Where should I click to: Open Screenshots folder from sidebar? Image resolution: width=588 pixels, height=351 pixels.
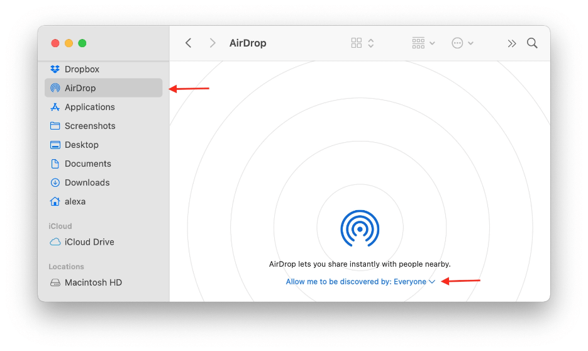click(x=89, y=126)
